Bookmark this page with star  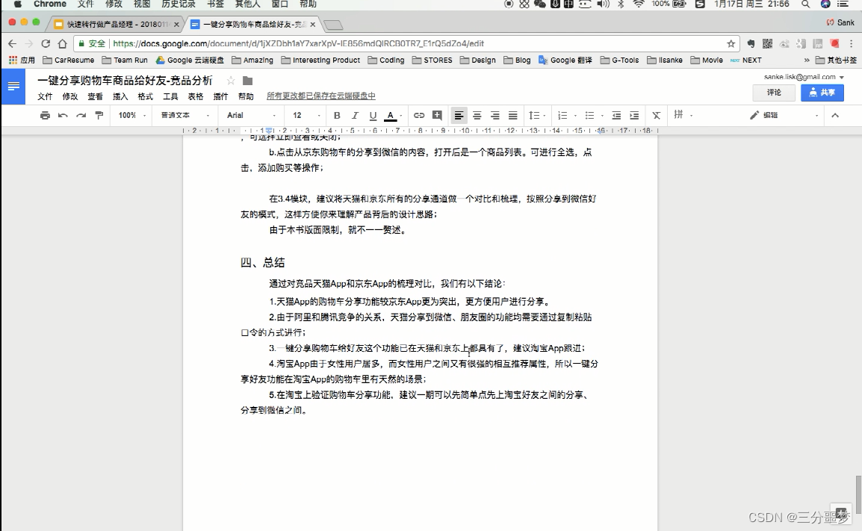[731, 43]
